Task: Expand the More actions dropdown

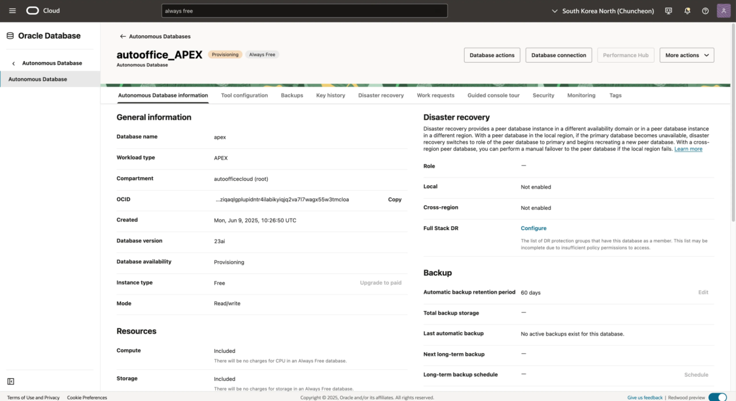Action: 686,55
